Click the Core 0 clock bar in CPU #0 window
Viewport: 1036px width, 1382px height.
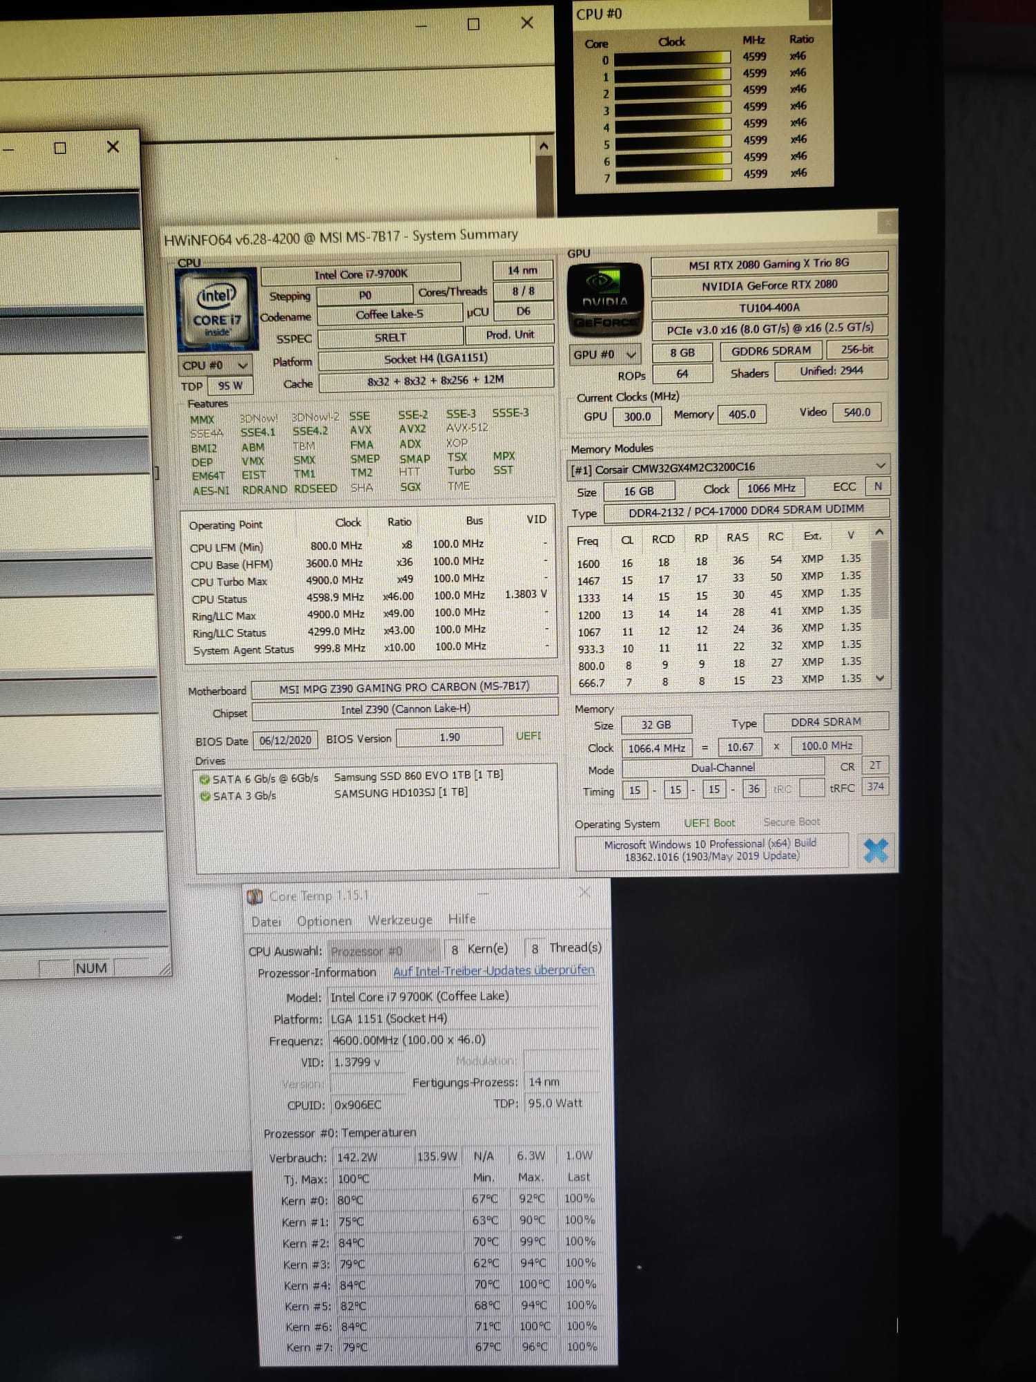(672, 57)
